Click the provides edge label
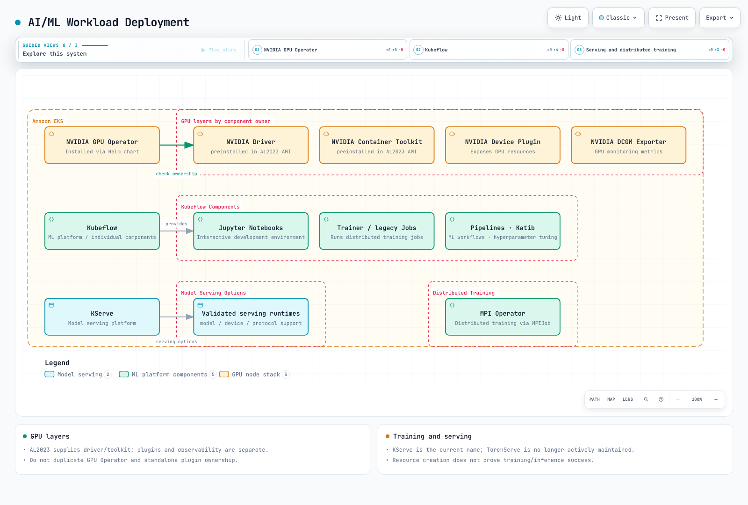This screenshot has width=748, height=505. click(176, 224)
